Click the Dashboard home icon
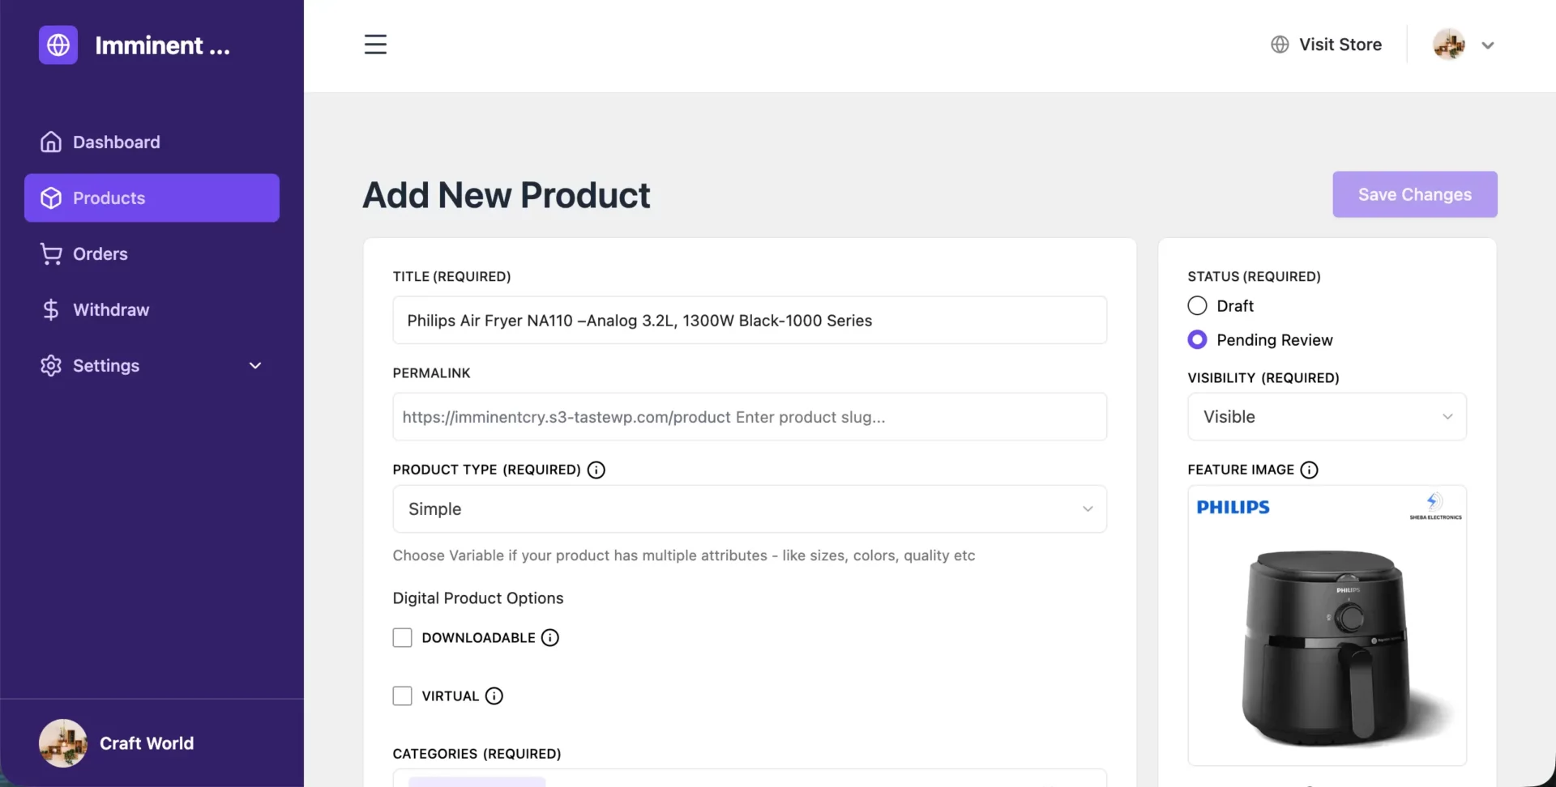1556x787 pixels. click(x=51, y=142)
